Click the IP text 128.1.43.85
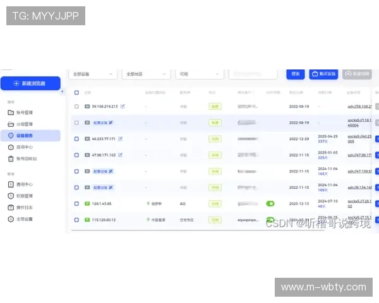The height and width of the screenshot is (303, 379). coord(102,204)
